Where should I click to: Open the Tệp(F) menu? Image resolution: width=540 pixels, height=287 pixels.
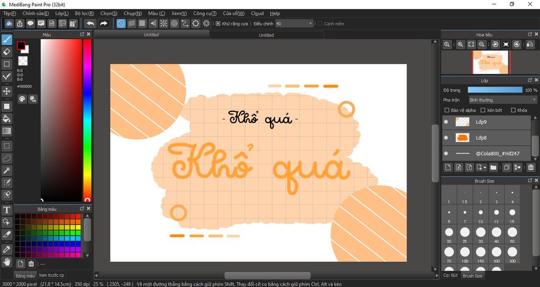coord(9,13)
